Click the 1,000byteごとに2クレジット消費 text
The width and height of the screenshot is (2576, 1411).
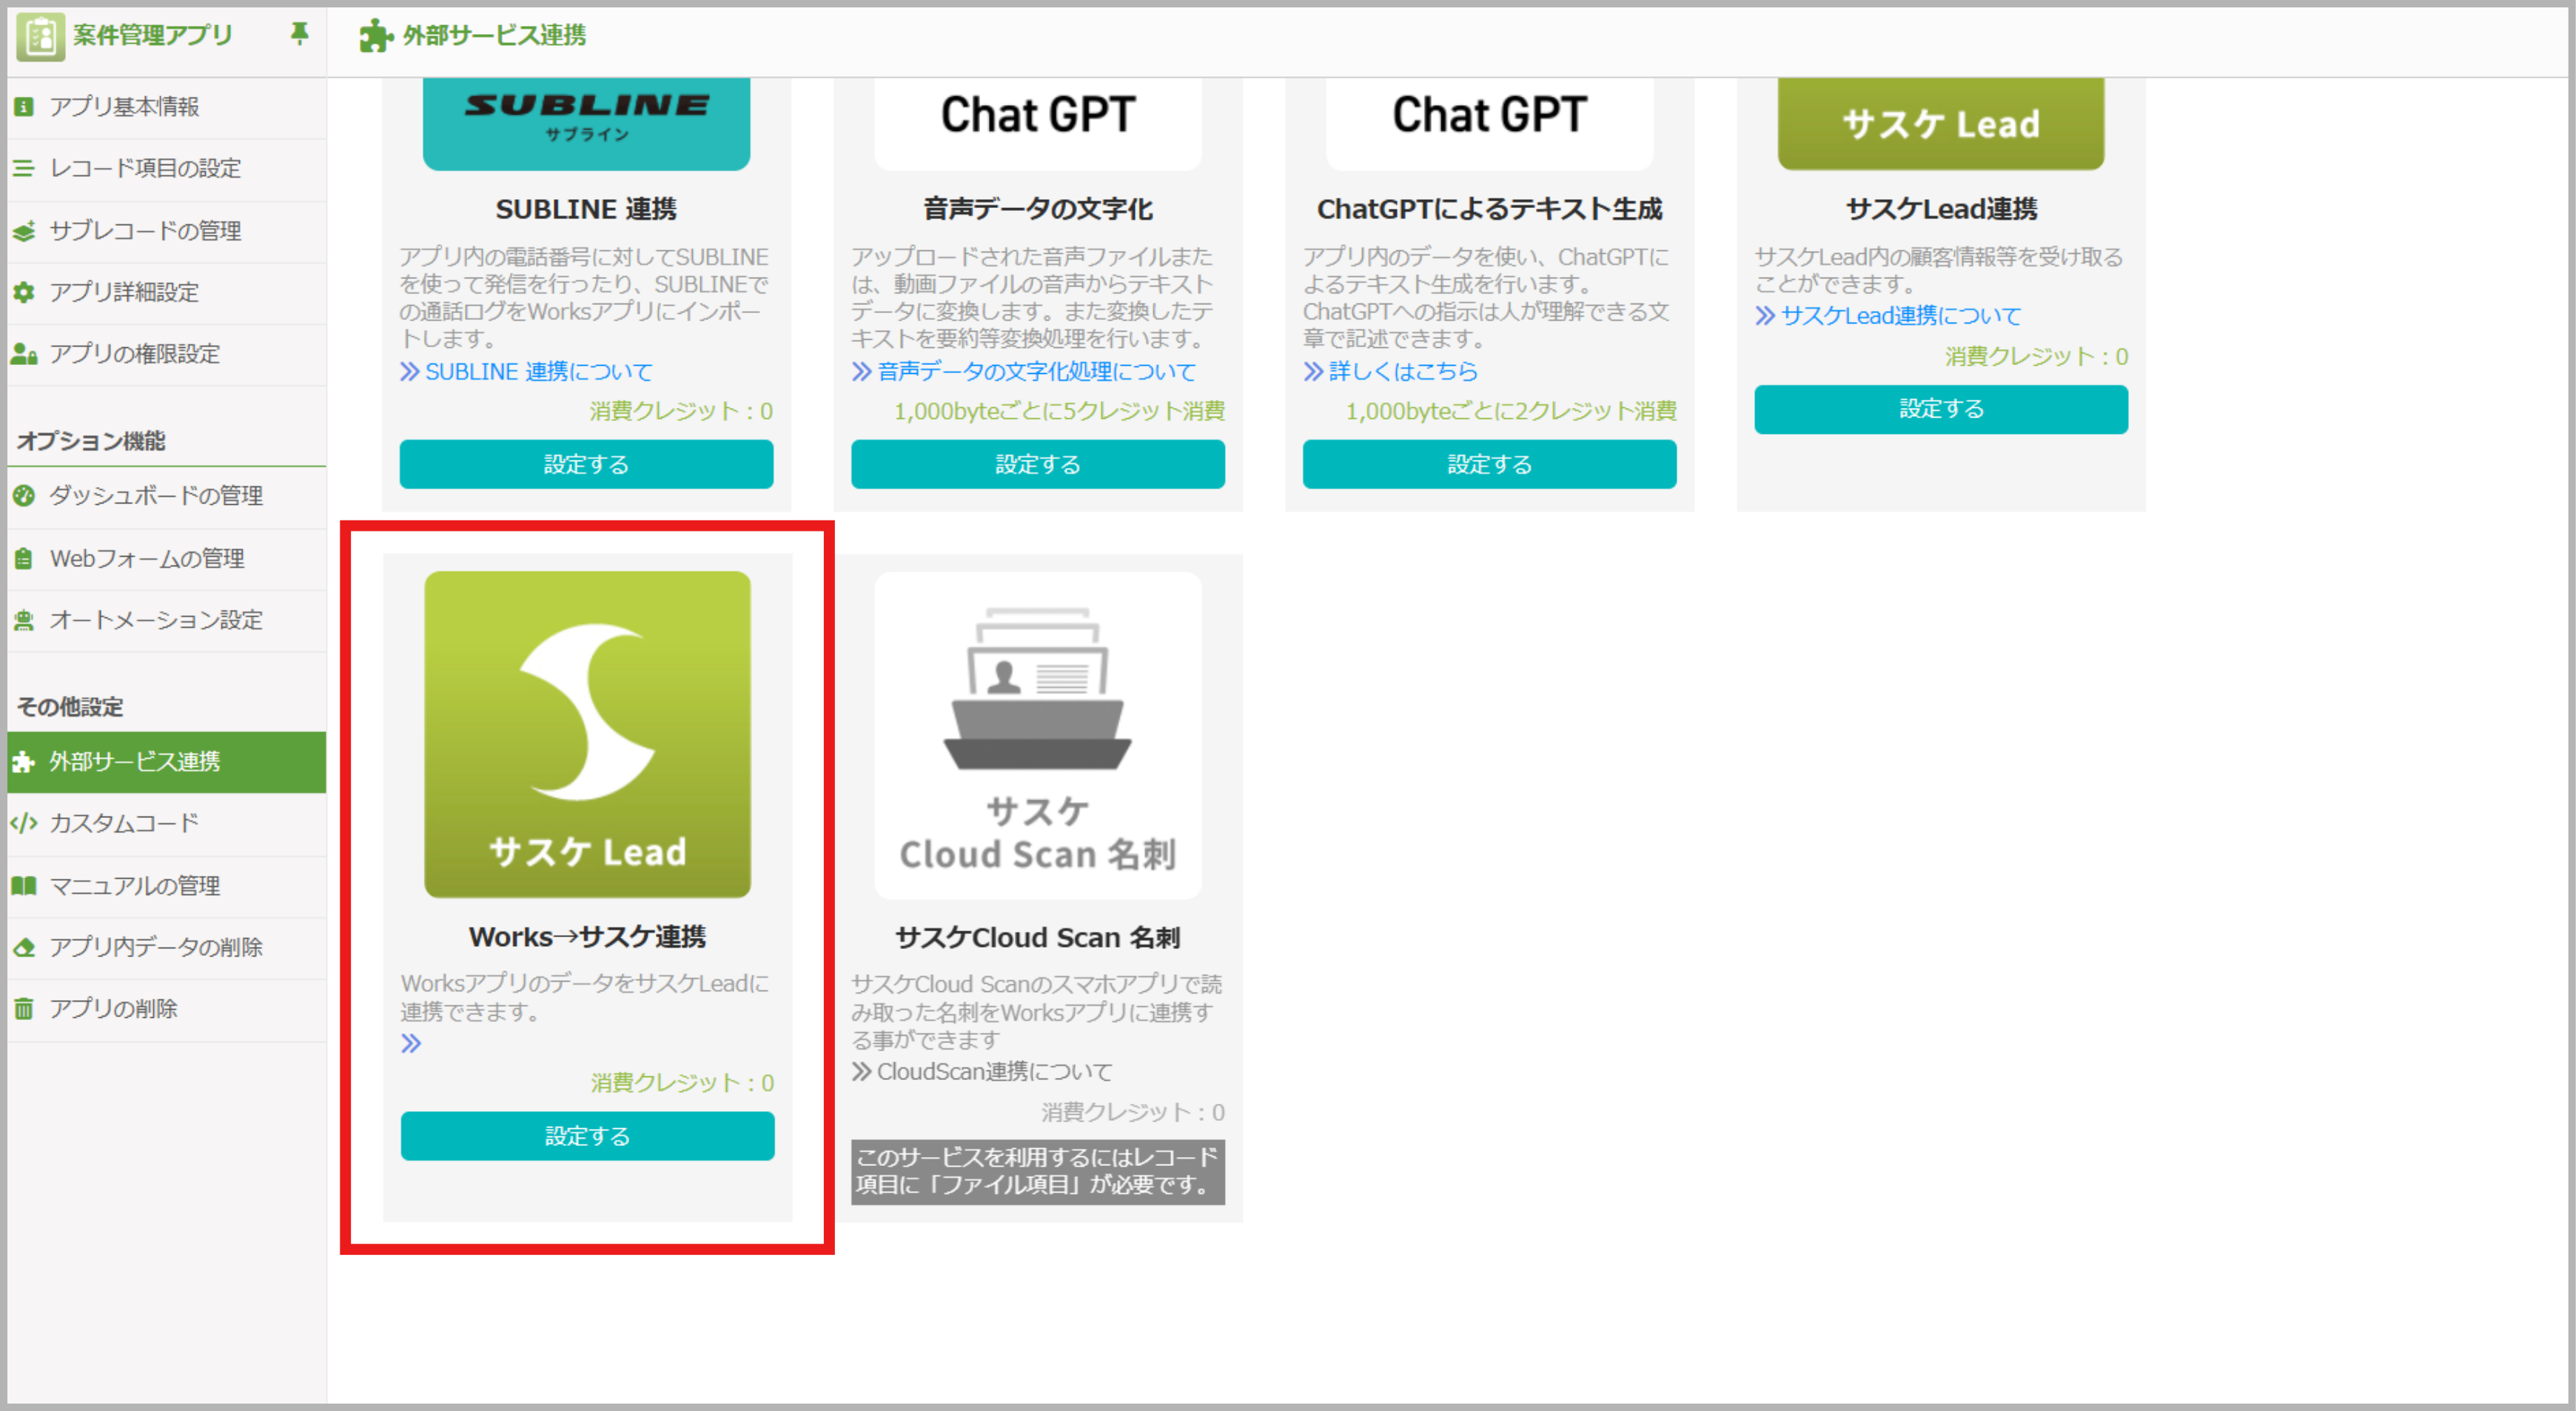[1511, 411]
